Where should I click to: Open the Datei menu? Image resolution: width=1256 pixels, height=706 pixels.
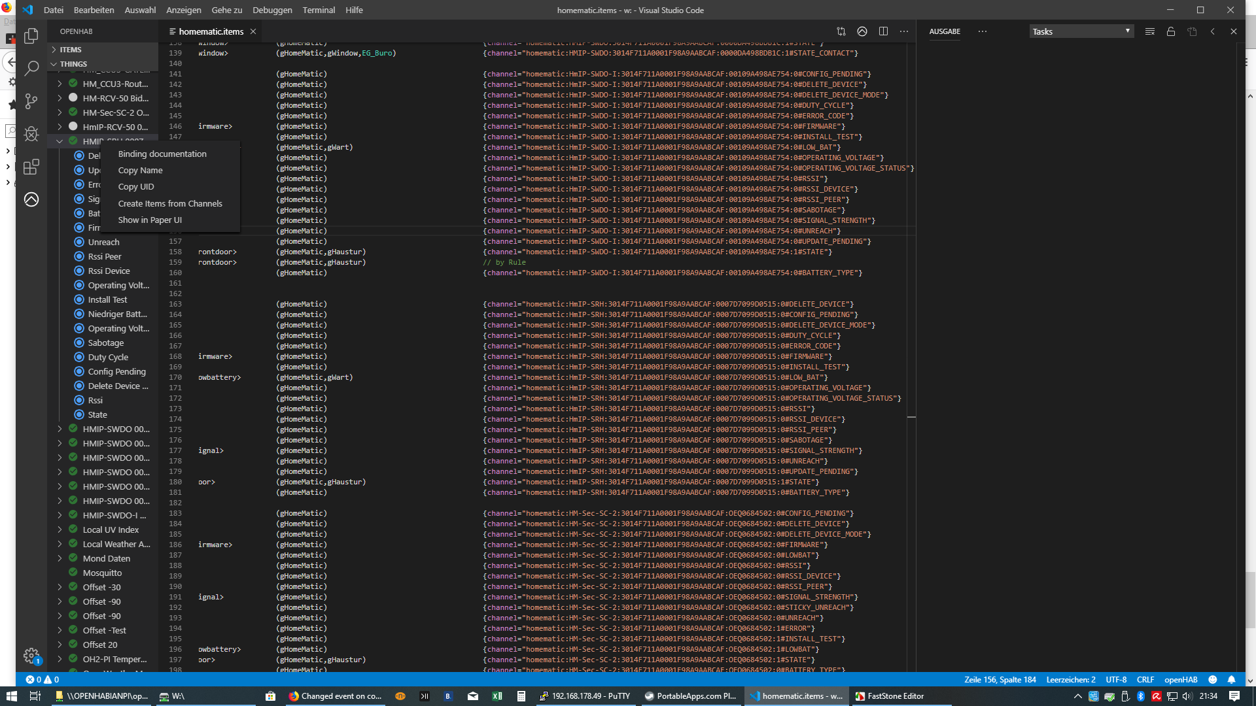tap(53, 10)
